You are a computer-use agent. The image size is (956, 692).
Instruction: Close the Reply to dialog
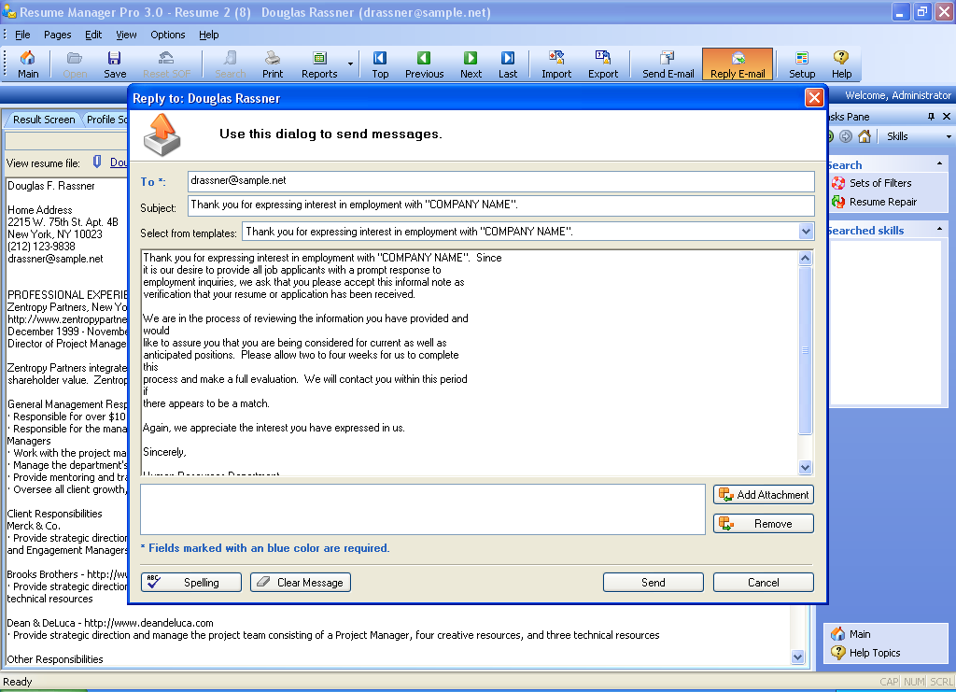(814, 97)
